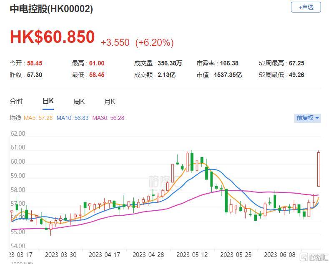
Task: Open the 周K weekly chart tab
Action: click(79, 101)
